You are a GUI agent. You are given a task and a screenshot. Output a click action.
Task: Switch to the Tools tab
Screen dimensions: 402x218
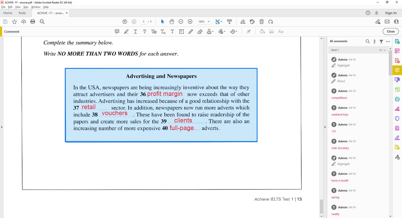[22, 13]
